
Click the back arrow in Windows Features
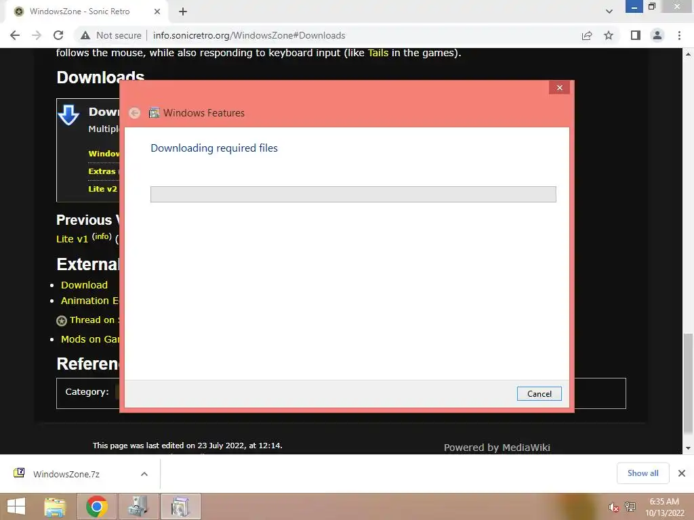click(135, 113)
